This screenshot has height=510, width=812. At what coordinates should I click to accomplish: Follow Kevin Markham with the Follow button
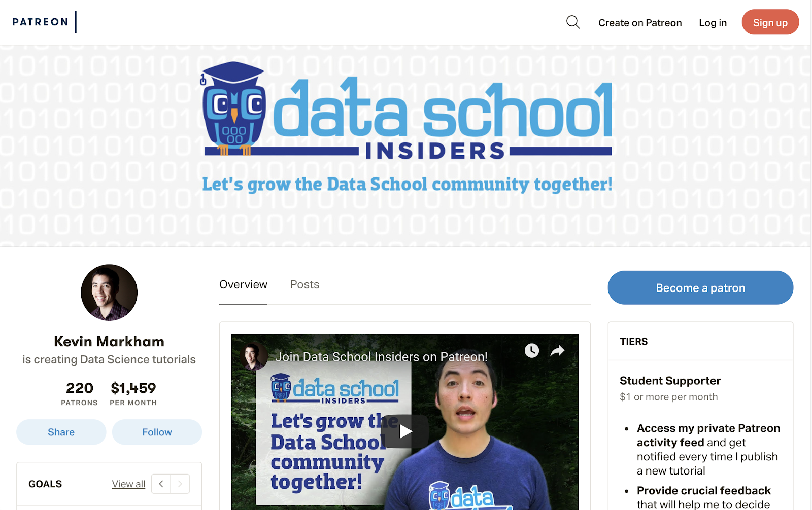[x=157, y=432]
